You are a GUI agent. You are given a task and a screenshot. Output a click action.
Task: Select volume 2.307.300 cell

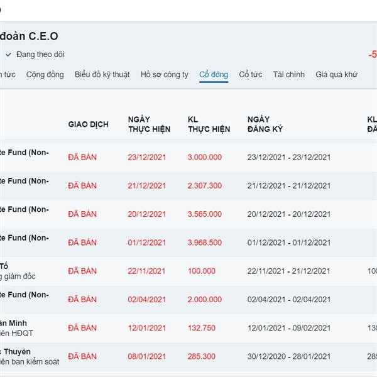click(205, 185)
